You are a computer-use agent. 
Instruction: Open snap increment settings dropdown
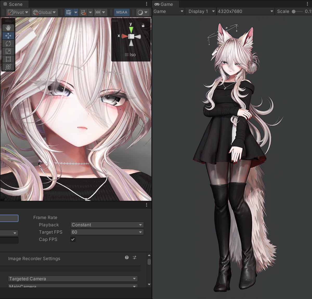pos(101,12)
